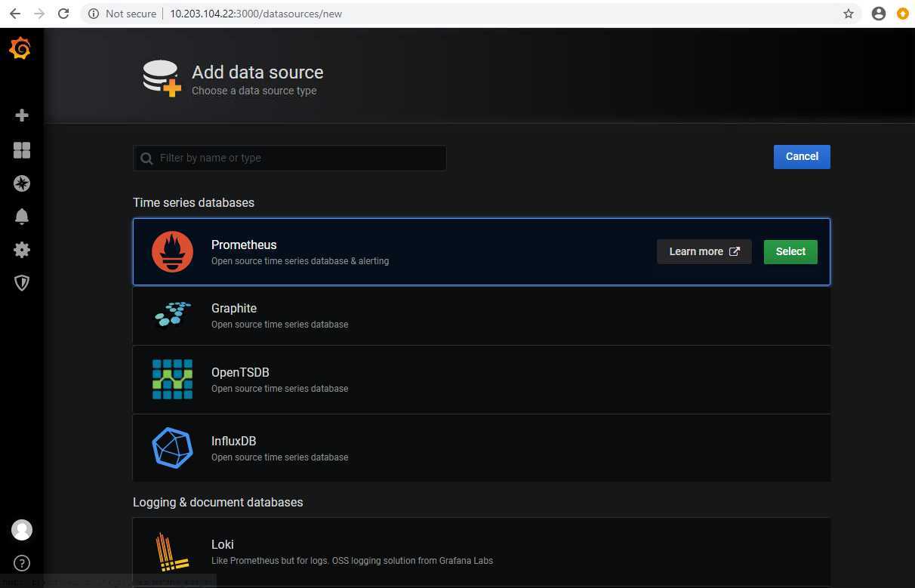915x588 pixels.
Task: Click Loki description mentioning Grafana Labs
Action: tap(352, 561)
